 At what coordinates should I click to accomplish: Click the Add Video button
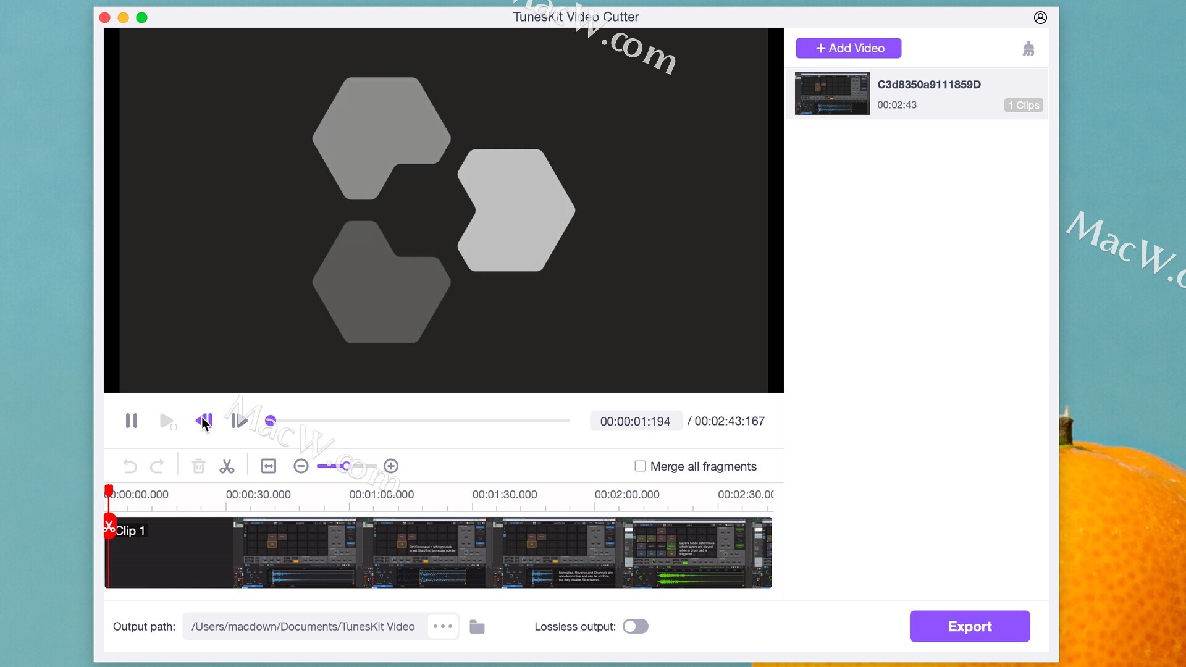pyautogui.click(x=848, y=48)
